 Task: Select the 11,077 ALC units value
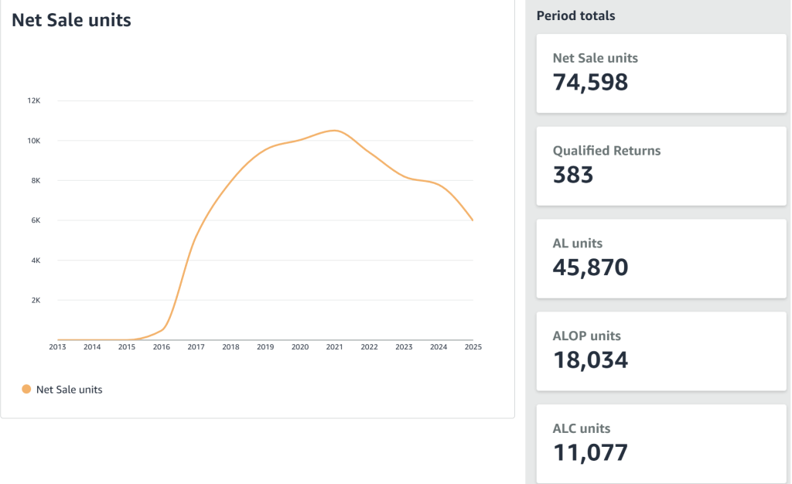point(590,452)
